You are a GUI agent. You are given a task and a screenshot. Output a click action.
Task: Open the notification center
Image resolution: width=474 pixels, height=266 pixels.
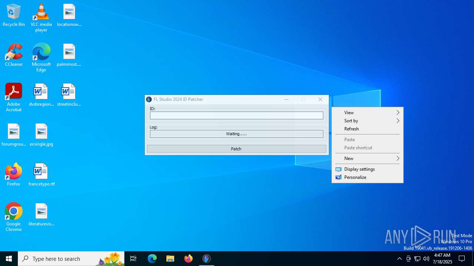pos(462,259)
